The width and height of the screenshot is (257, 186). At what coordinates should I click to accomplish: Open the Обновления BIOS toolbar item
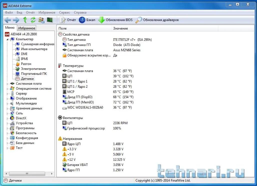(115, 20)
